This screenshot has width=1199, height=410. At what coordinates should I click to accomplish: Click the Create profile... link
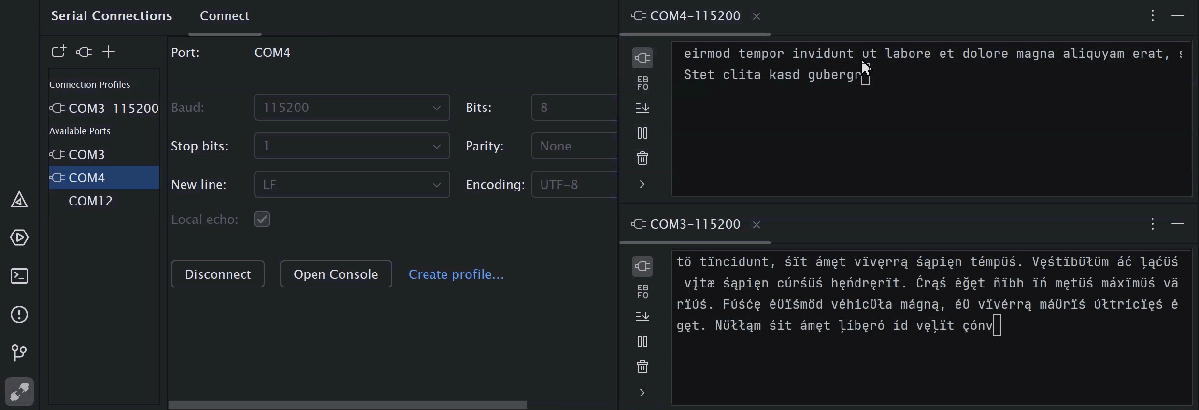[456, 274]
